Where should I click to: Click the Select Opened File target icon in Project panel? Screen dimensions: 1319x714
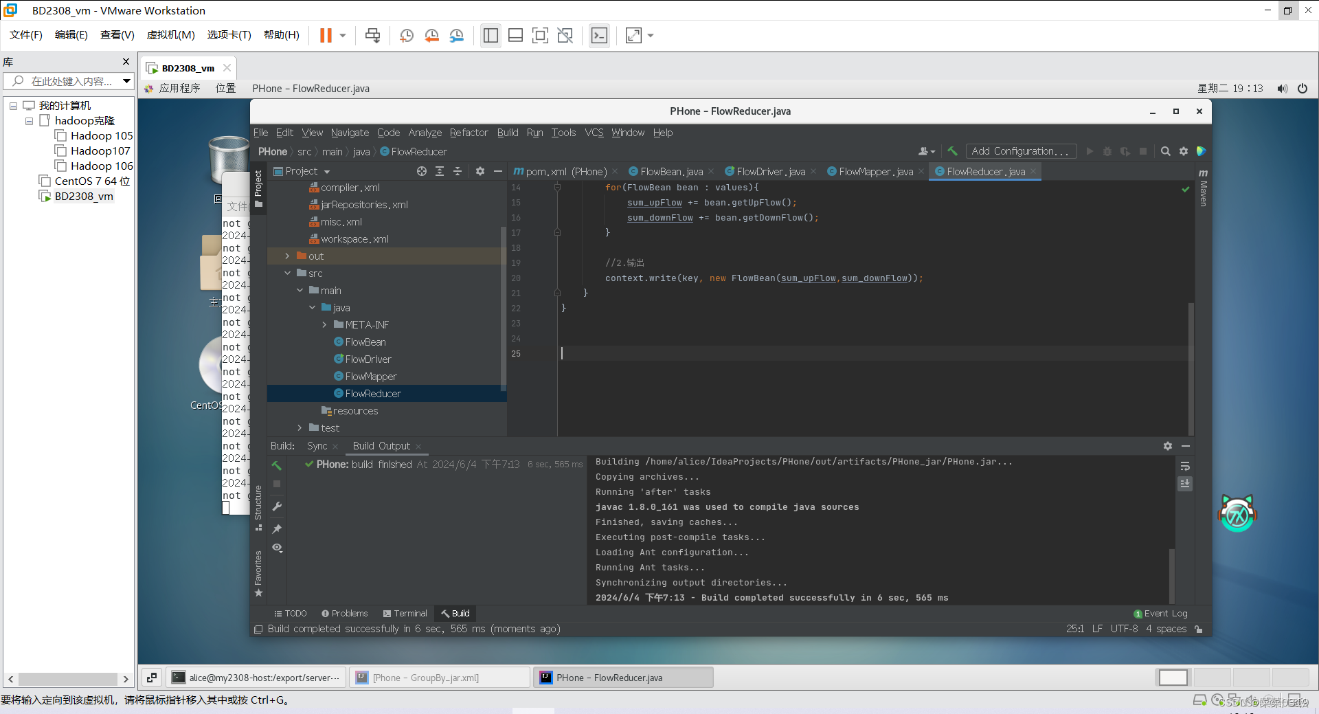(x=422, y=171)
